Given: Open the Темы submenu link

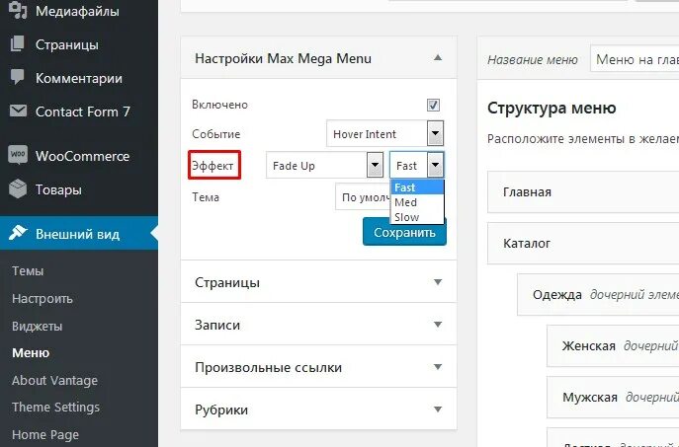Looking at the screenshot, I should pyautogui.click(x=28, y=271).
